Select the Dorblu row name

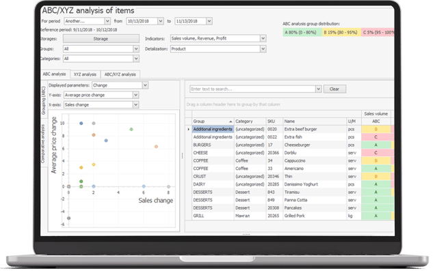(315, 153)
